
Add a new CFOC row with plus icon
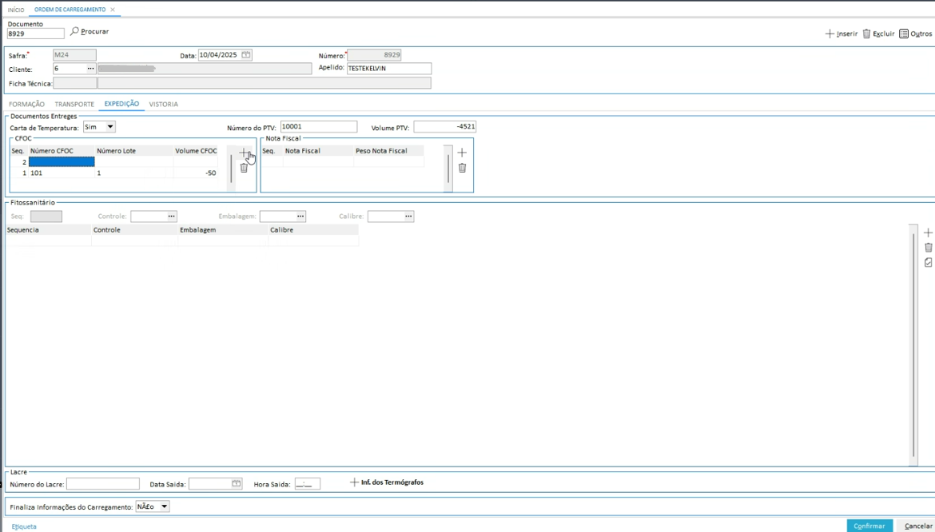click(x=243, y=153)
